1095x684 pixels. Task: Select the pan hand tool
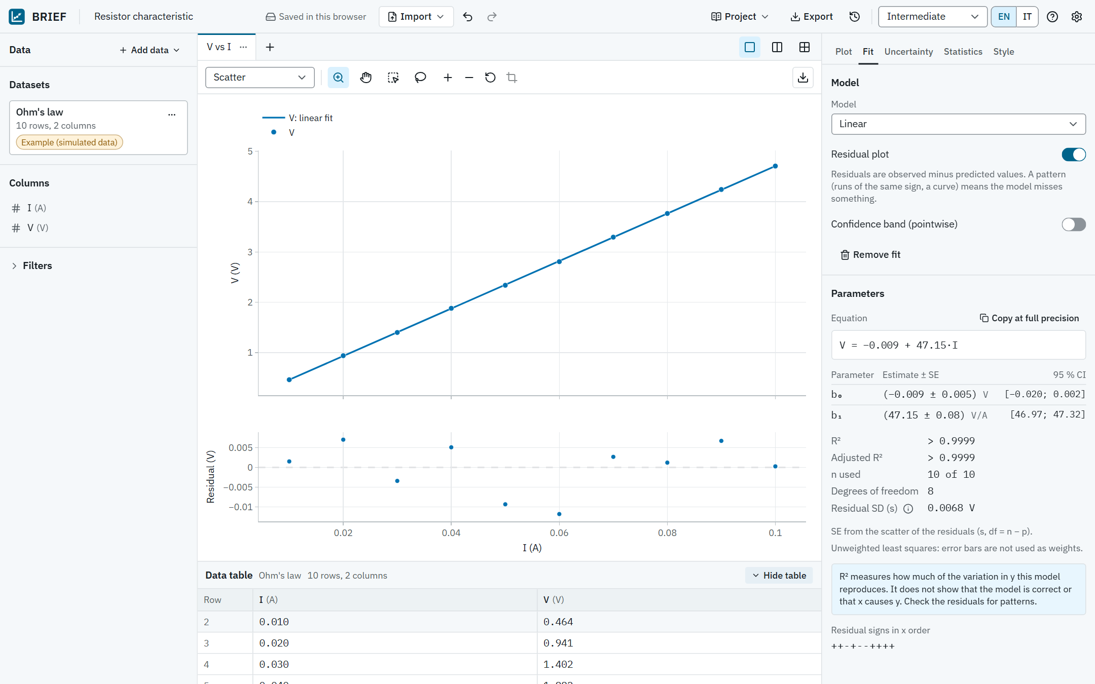coord(366,78)
